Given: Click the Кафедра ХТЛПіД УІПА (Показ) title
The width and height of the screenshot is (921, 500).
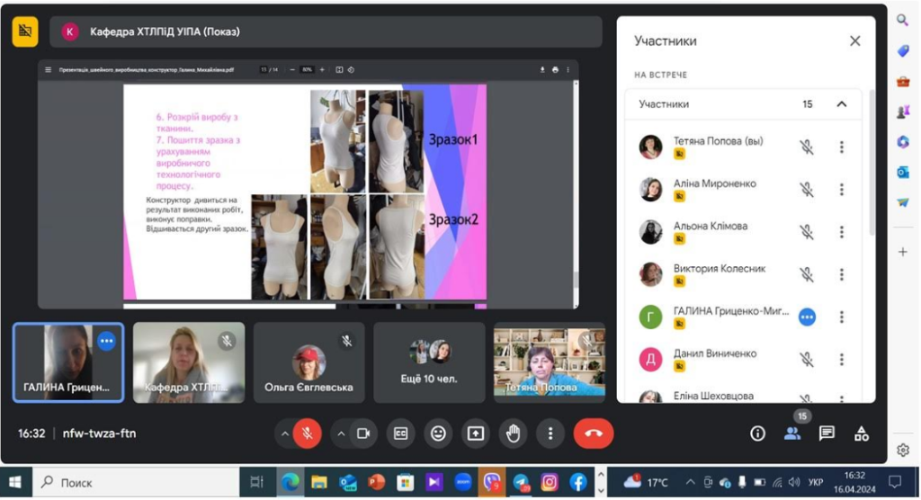Looking at the screenshot, I should tap(165, 31).
